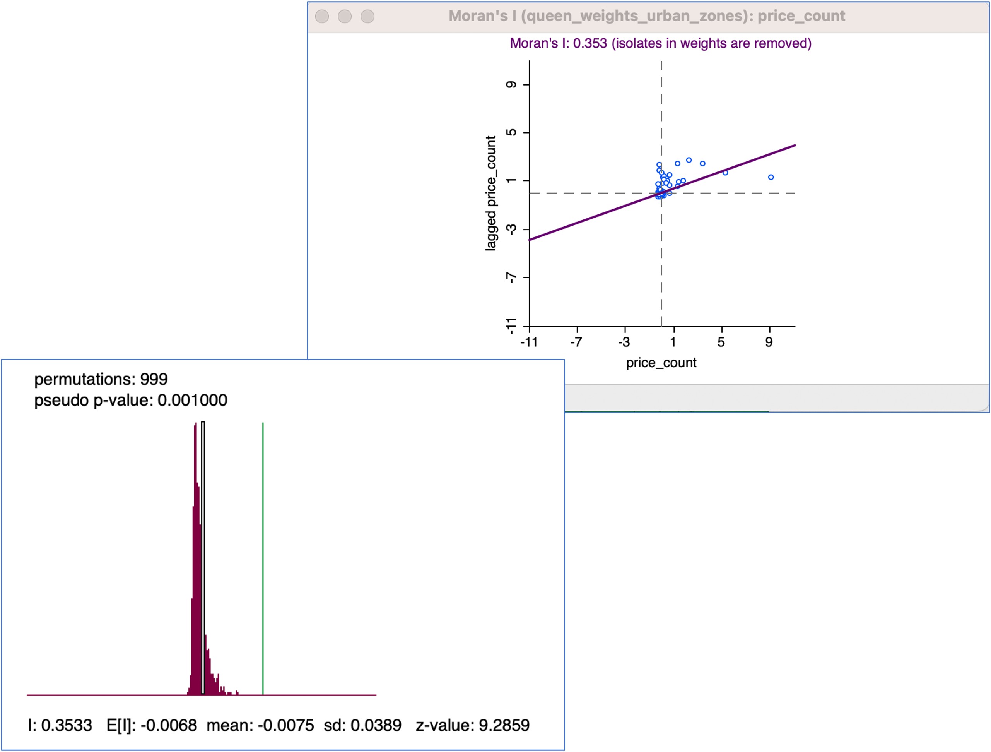991x752 pixels.
Task: Click the z-value: 9.2859 statistic
Action: pos(473,726)
